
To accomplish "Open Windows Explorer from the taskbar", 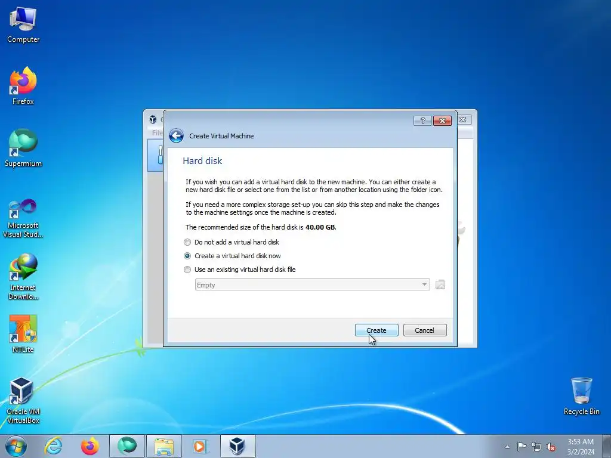I will [x=164, y=446].
